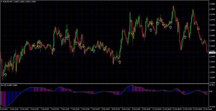Click the 16.3613 indicator scale value
This screenshot has width=216, height=111.
212,85
